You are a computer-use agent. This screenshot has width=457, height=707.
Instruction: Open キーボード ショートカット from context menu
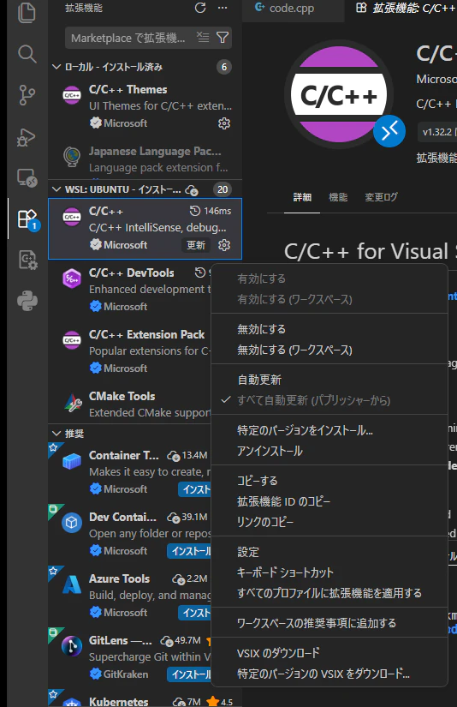click(329, 572)
